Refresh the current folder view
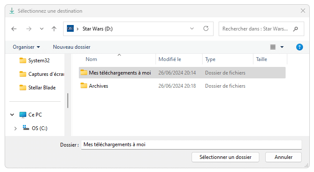This screenshot has width=314, height=172. pos(206,29)
